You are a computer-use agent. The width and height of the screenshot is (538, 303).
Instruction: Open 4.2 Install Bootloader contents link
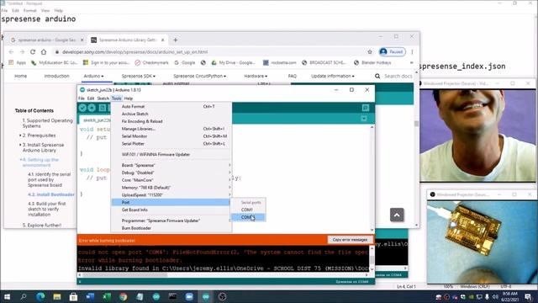tap(51, 194)
